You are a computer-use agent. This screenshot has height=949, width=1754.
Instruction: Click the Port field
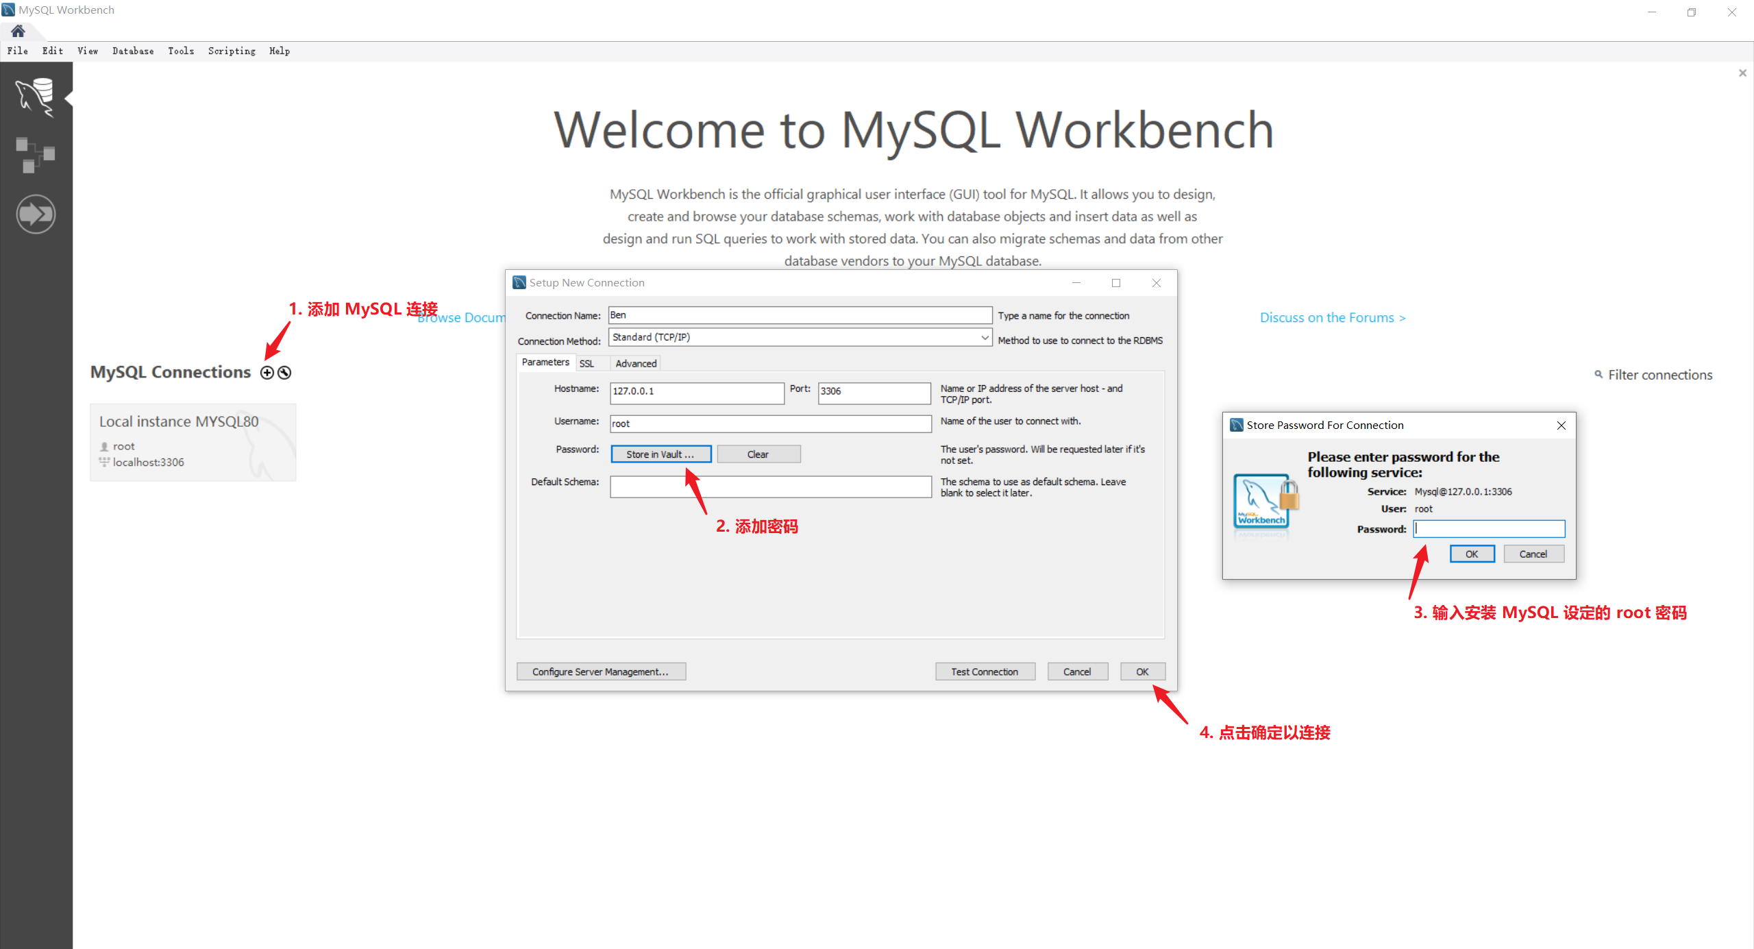(x=874, y=393)
